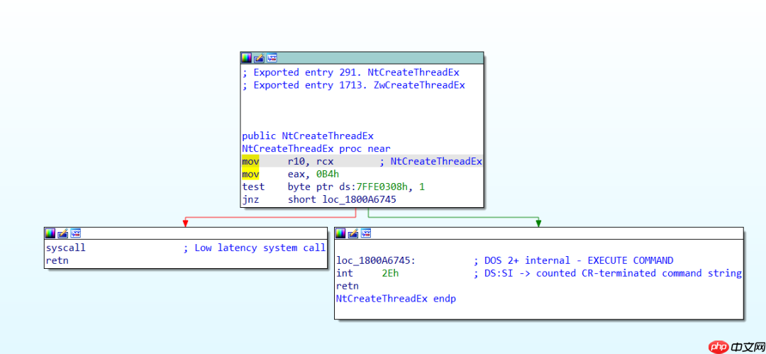Click the 'jnz' instruction mnemonic
The image size is (766, 354).
coord(250,200)
